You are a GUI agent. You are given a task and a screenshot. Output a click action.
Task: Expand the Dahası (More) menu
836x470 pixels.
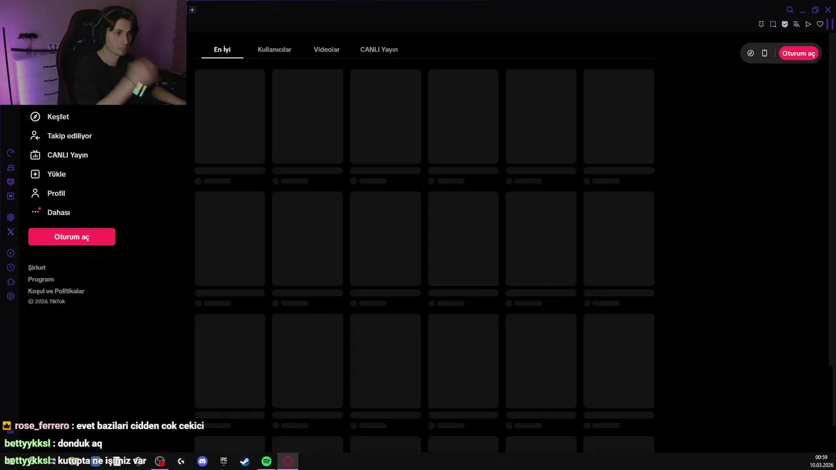pos(50,212)
